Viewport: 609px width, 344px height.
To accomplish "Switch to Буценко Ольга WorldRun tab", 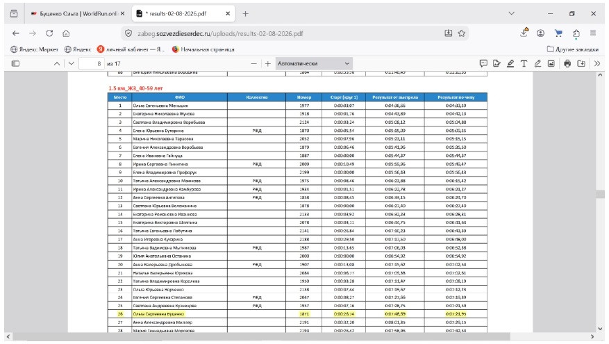I will coord(79,14).
